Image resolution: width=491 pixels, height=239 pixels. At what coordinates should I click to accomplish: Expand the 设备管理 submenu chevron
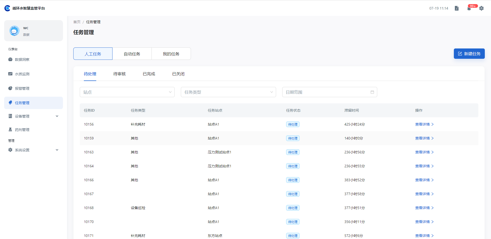click(57, 116)
